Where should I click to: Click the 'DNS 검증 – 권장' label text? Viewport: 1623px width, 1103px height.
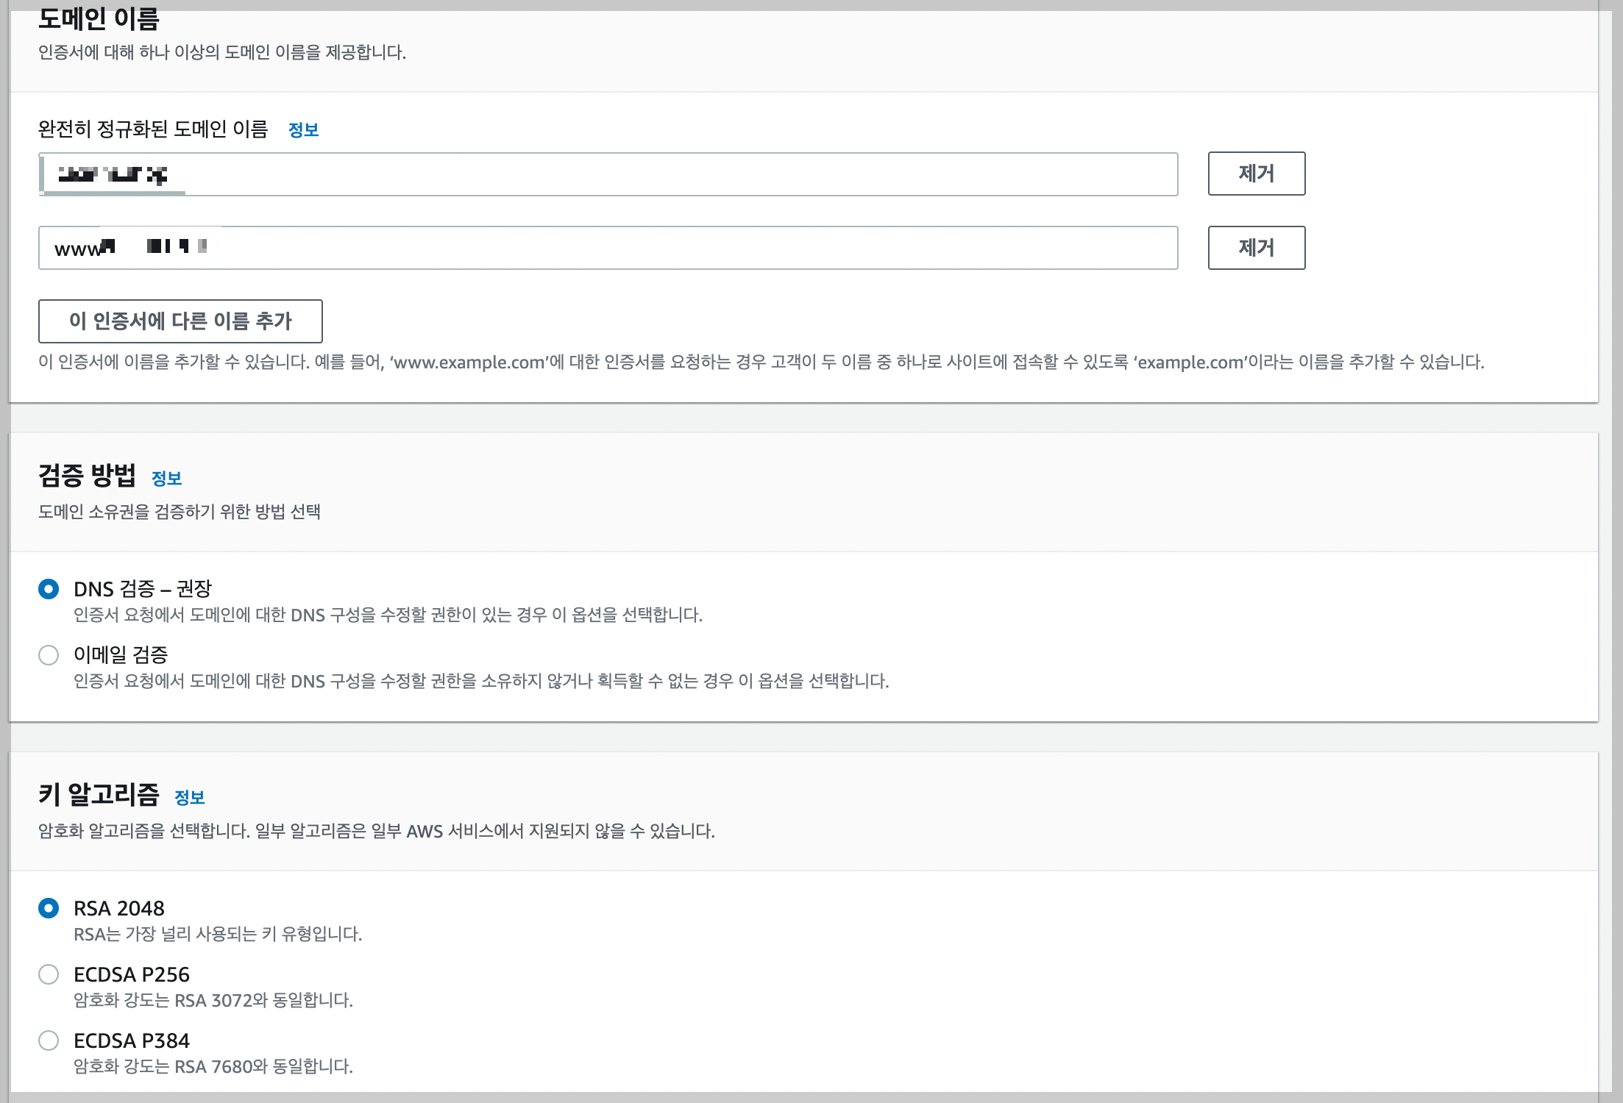[x=143, y=589]
